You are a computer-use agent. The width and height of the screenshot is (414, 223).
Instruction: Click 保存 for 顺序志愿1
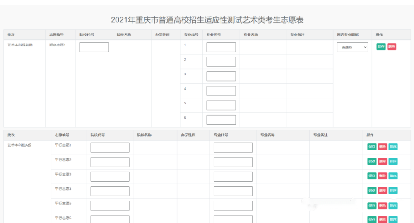(x=381, y=47)
